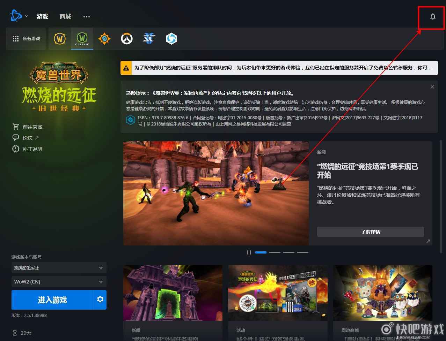
Task: Select the Heroes of the Storm icon
Action: [x=171, y=39]
